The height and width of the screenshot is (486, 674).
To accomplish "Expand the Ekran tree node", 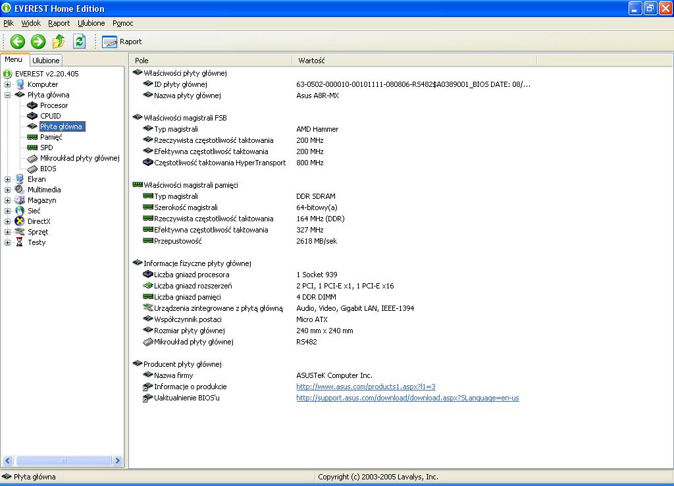I will click(7, 179).
